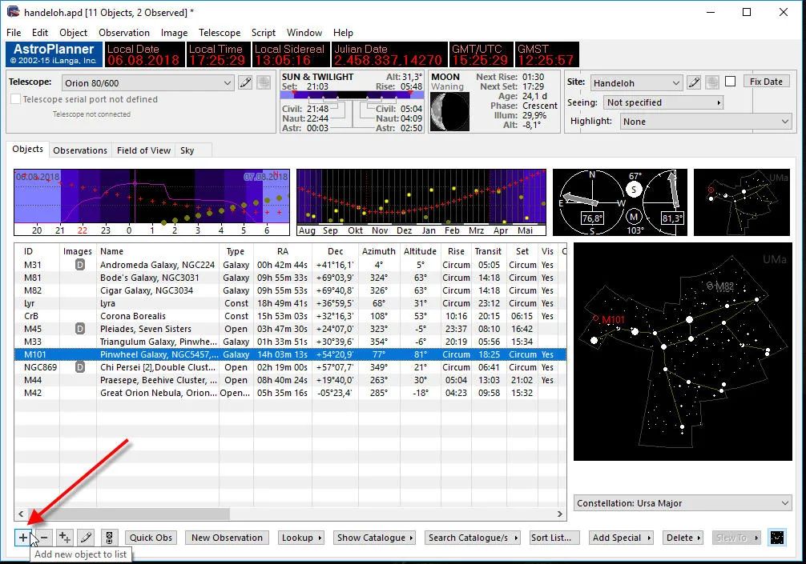Click the object list horizontal scrollbar
This screenshot has width=806, height=564.
click(x=128, y=514)
